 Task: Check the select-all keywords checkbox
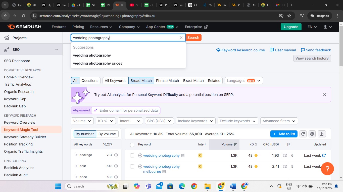coord(132,145)
